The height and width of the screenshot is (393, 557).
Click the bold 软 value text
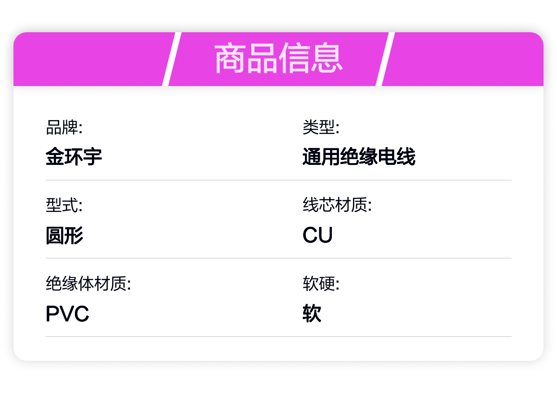click(x=312, y=314)
